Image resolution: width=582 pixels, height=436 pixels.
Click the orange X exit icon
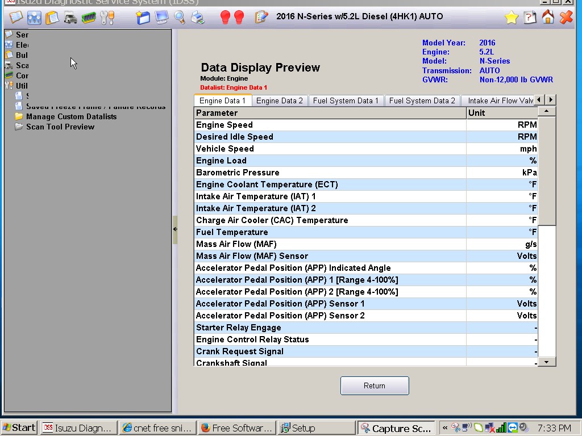pos(566,18)
